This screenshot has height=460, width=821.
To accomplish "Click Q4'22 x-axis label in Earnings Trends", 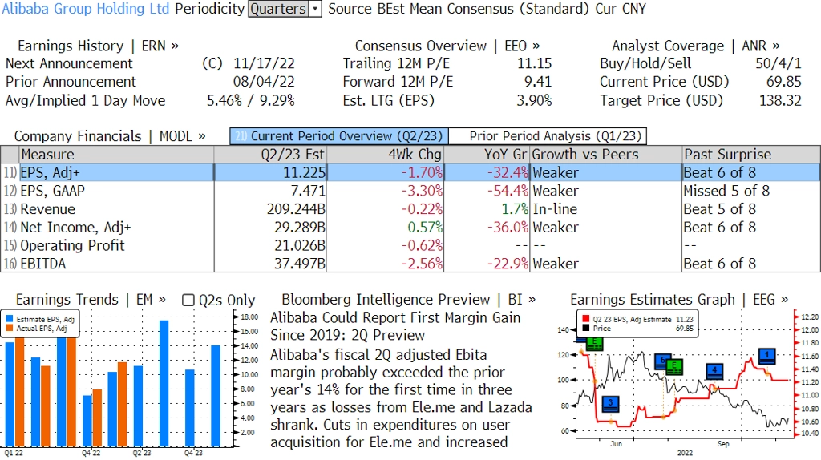I will coord(90,454).
